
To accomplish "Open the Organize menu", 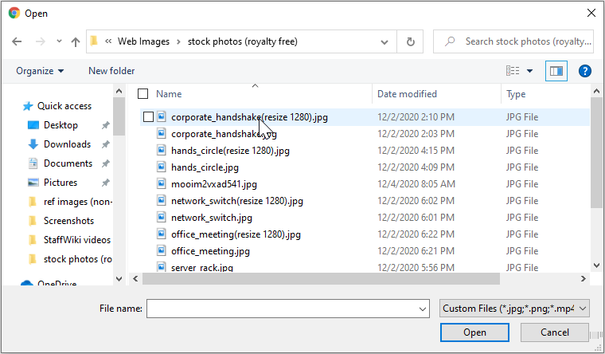I will [40, 71].
